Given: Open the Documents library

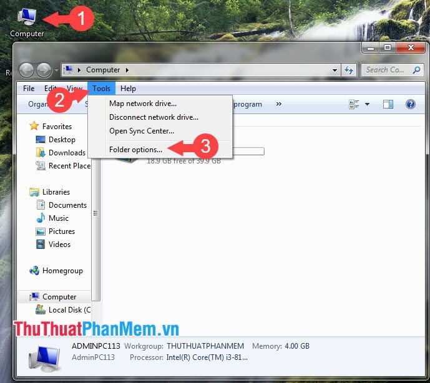Looking at the screenshot, I should [x=68, y=205].
